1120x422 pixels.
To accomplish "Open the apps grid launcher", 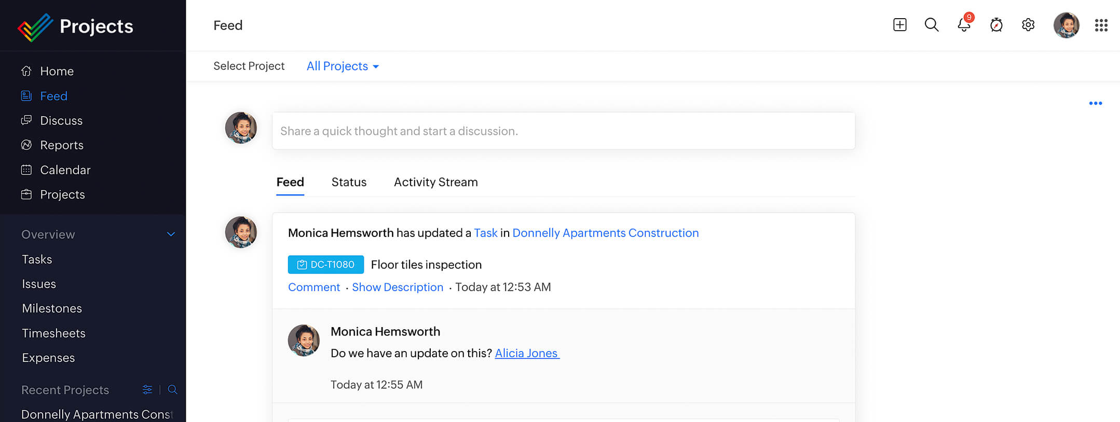I will click(1101, 25).
